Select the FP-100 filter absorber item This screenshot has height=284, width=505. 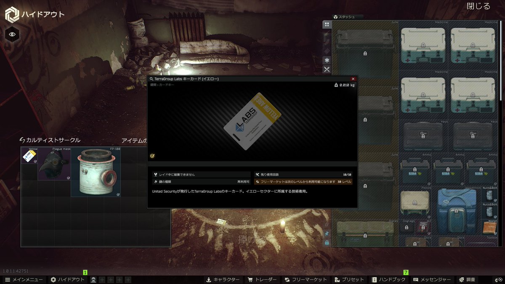[96, 172]
